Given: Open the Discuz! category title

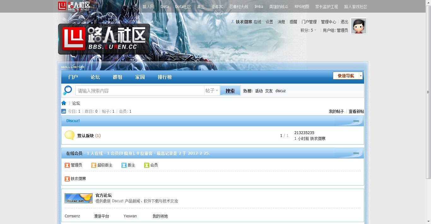Looking at the screenshot, I should tap(73, 121).
